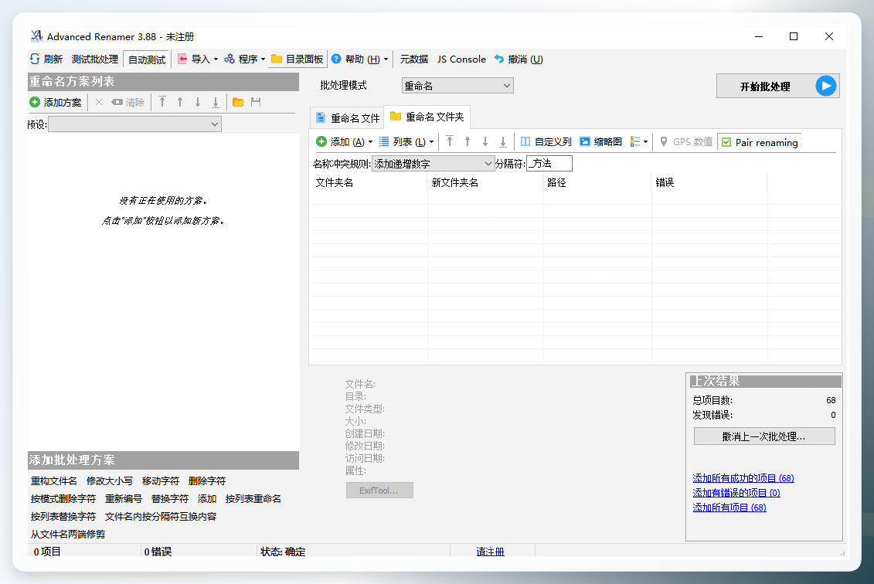Image resolution: width=874 pixels, height=584 pixels.
Task: Add the 修改大小写 method
Action: pyautogui.click(x=109, y=481)
